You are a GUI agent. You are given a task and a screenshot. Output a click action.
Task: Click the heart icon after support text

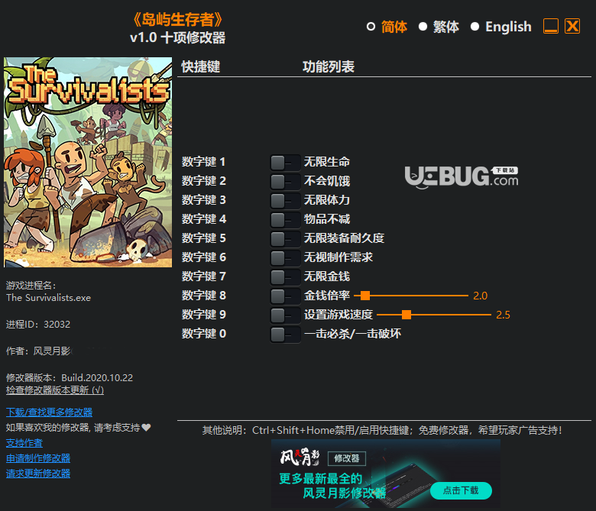tap(147, 428)
